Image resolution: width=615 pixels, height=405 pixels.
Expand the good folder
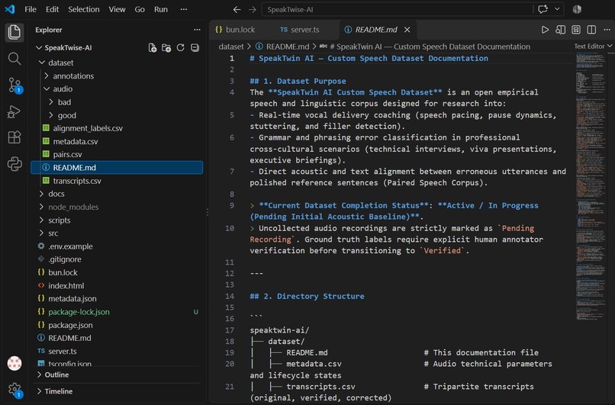tap(51, 115)
